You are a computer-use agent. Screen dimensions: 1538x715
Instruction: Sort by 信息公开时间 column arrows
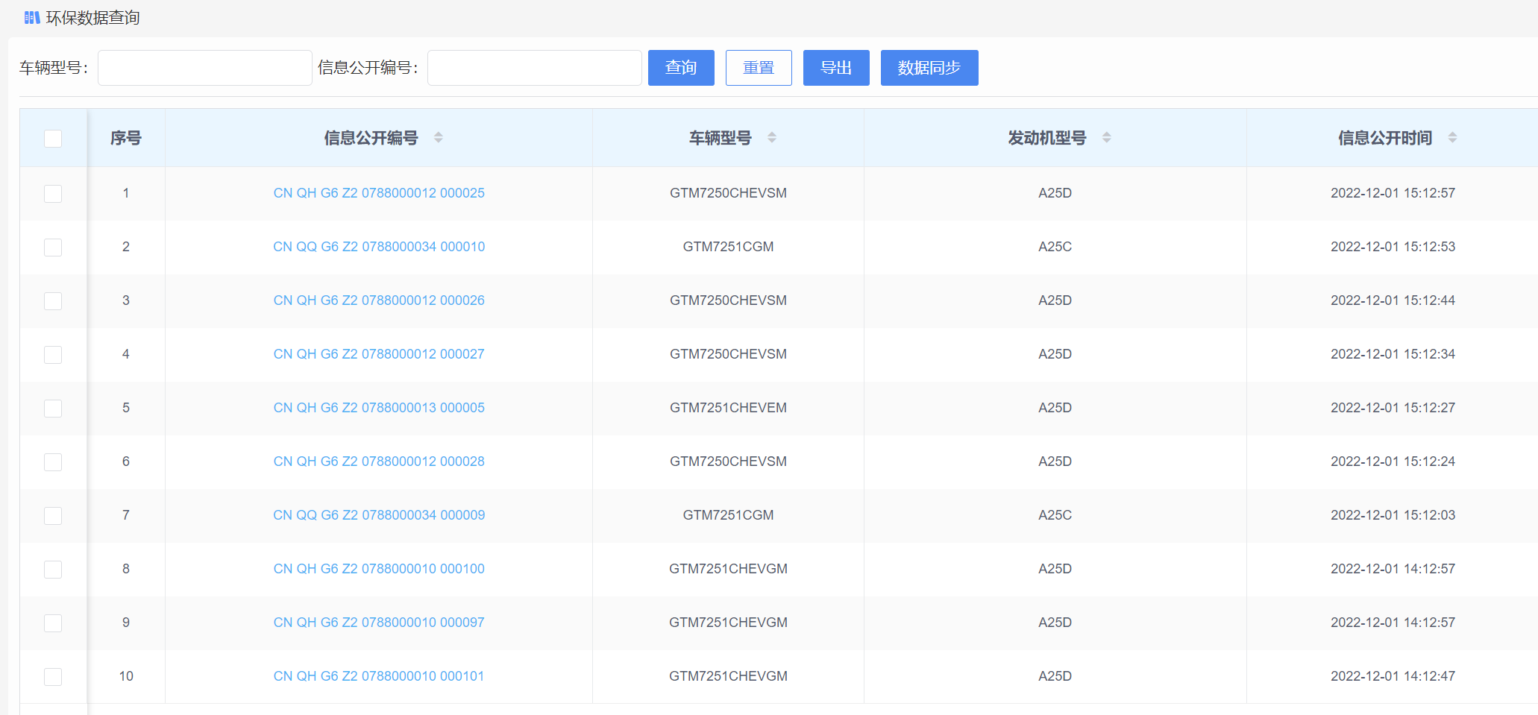1452,138
